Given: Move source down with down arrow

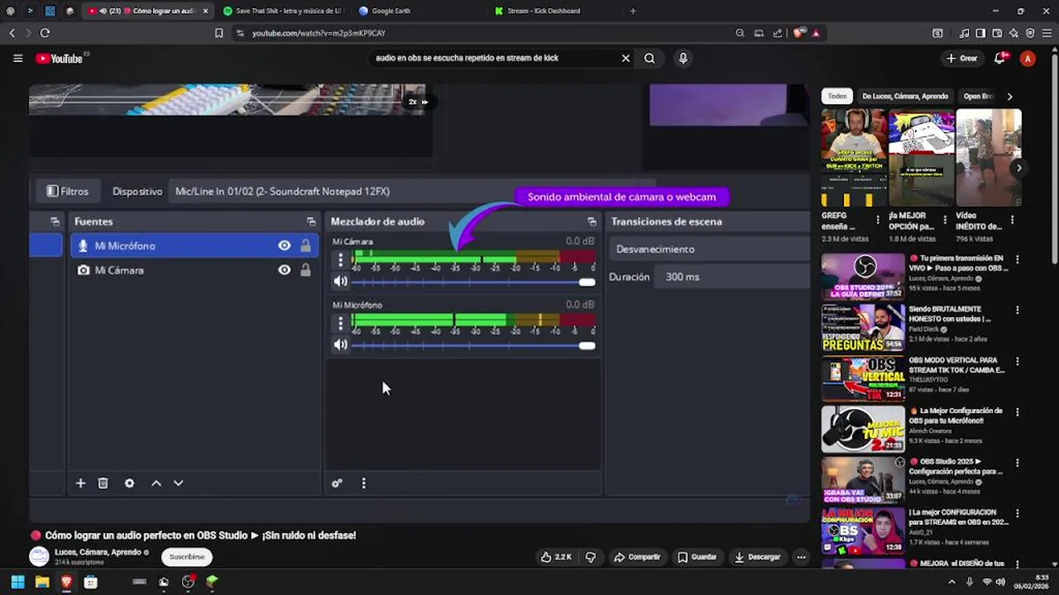Looking at the screenshot, I should coord(178,483).
